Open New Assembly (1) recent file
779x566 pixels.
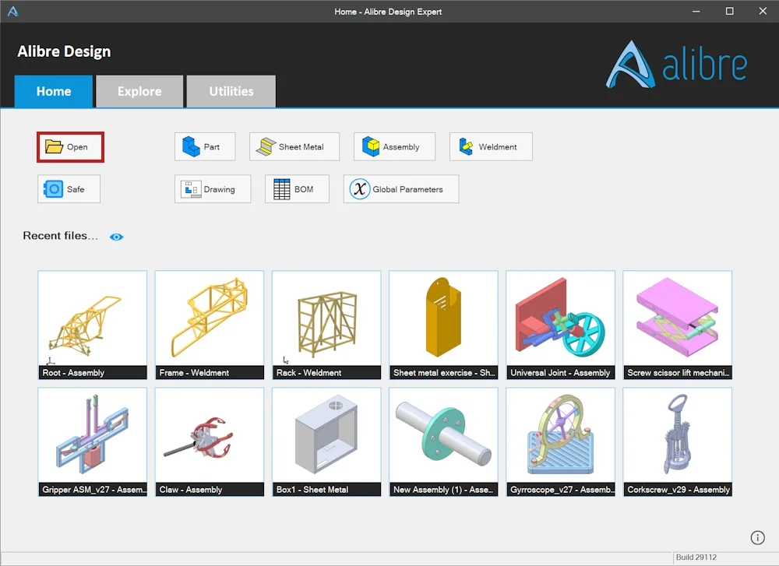(x=444, y=442)
